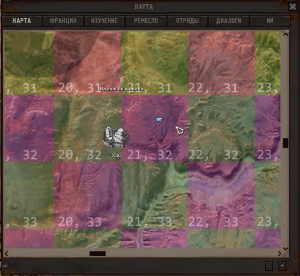
Task: Switch to the ИИ tab
Action: pos(270,21)
